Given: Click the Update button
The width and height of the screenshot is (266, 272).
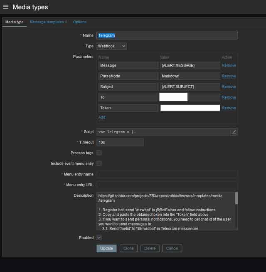Looking at the screenshot, I should [106, 248].
